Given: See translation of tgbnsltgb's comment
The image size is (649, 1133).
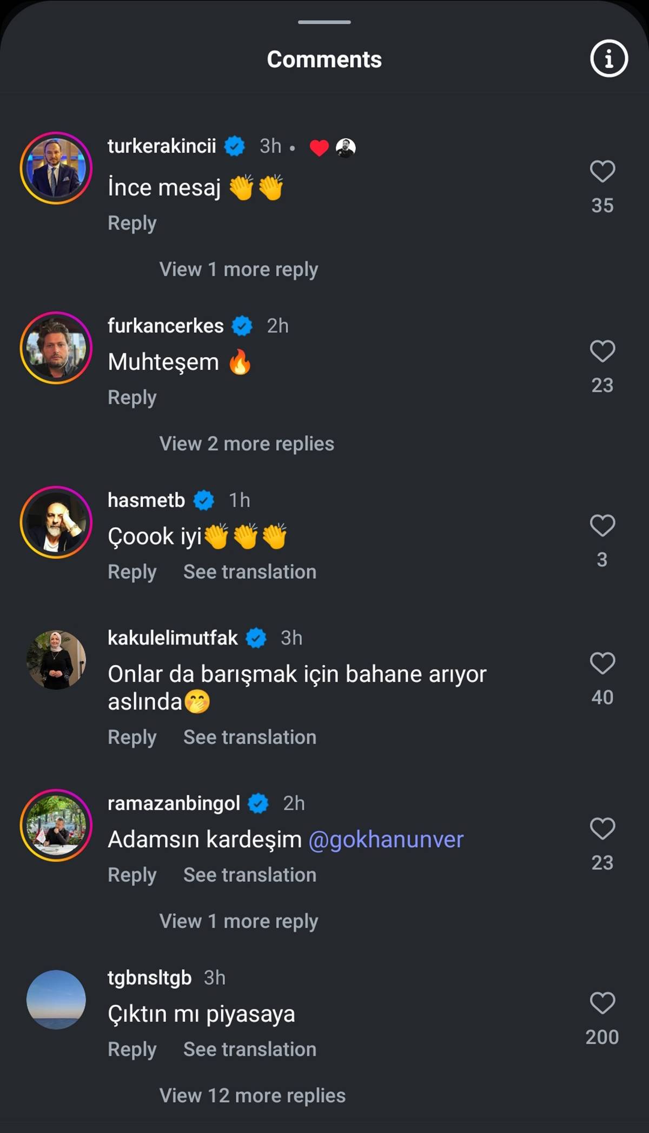Looking at the screenshot, I should [249, 1049].
